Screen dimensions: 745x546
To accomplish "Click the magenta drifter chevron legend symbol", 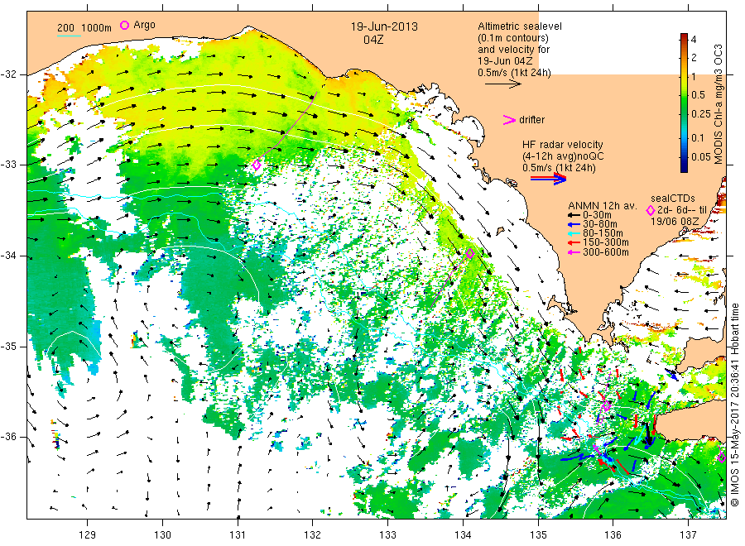I will click(509, 120).
